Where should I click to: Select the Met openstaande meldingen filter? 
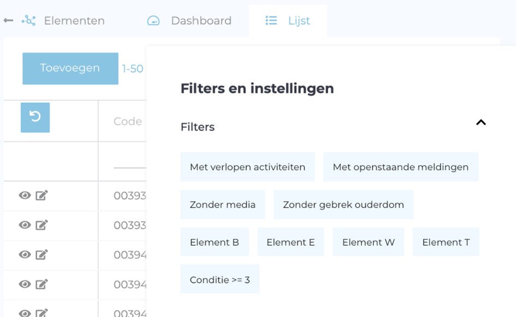pos(400,167)
